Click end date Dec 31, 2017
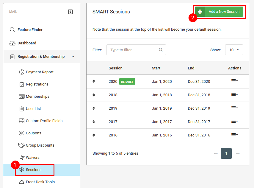The width and height of the screenshot is (254, 188). [199, 122]
